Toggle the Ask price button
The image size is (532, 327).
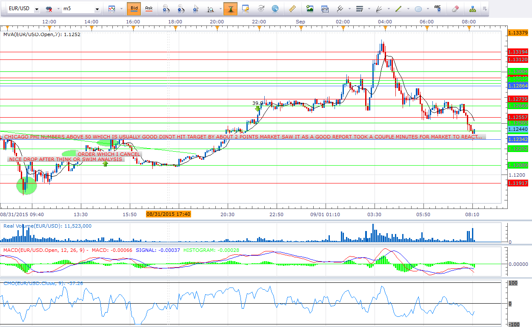pyautogui.click(x=149, y=8)
